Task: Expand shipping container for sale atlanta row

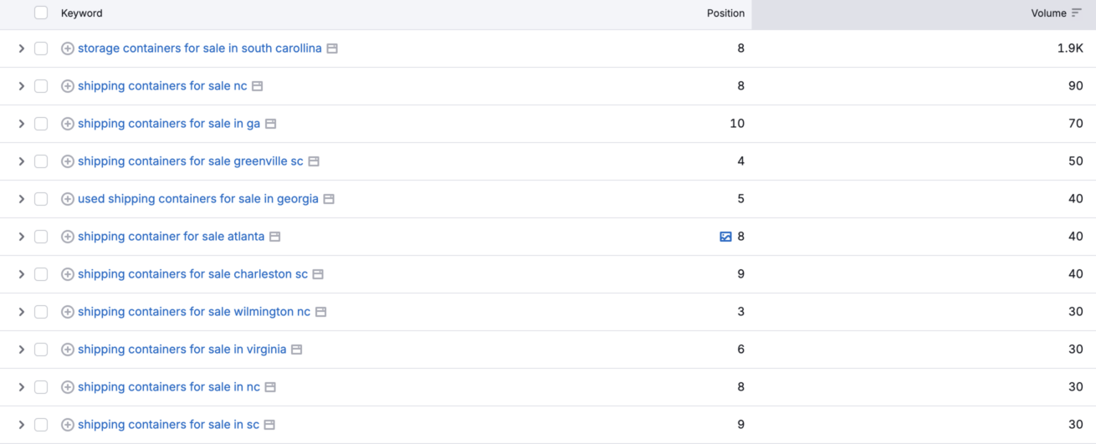Action: (22, 237)
